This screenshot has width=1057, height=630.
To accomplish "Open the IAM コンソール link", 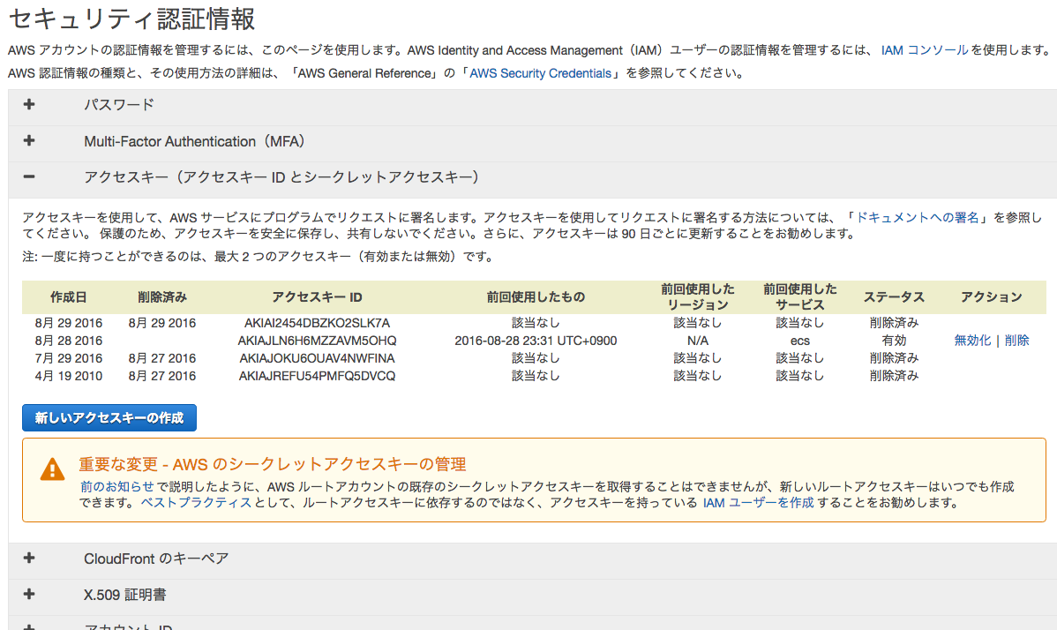I will click(924, 50).
